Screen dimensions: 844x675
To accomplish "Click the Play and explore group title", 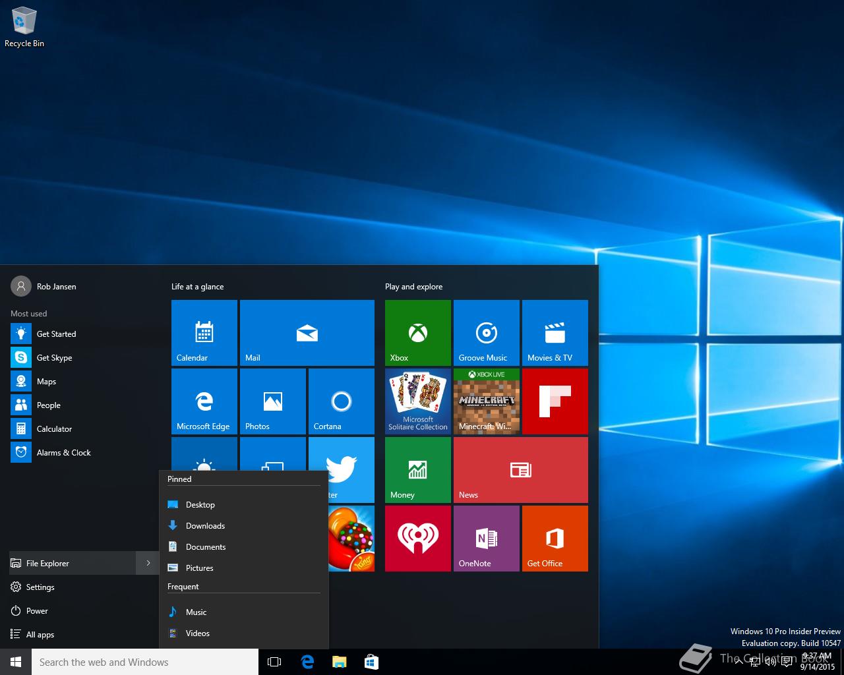I will click(413, 287).
